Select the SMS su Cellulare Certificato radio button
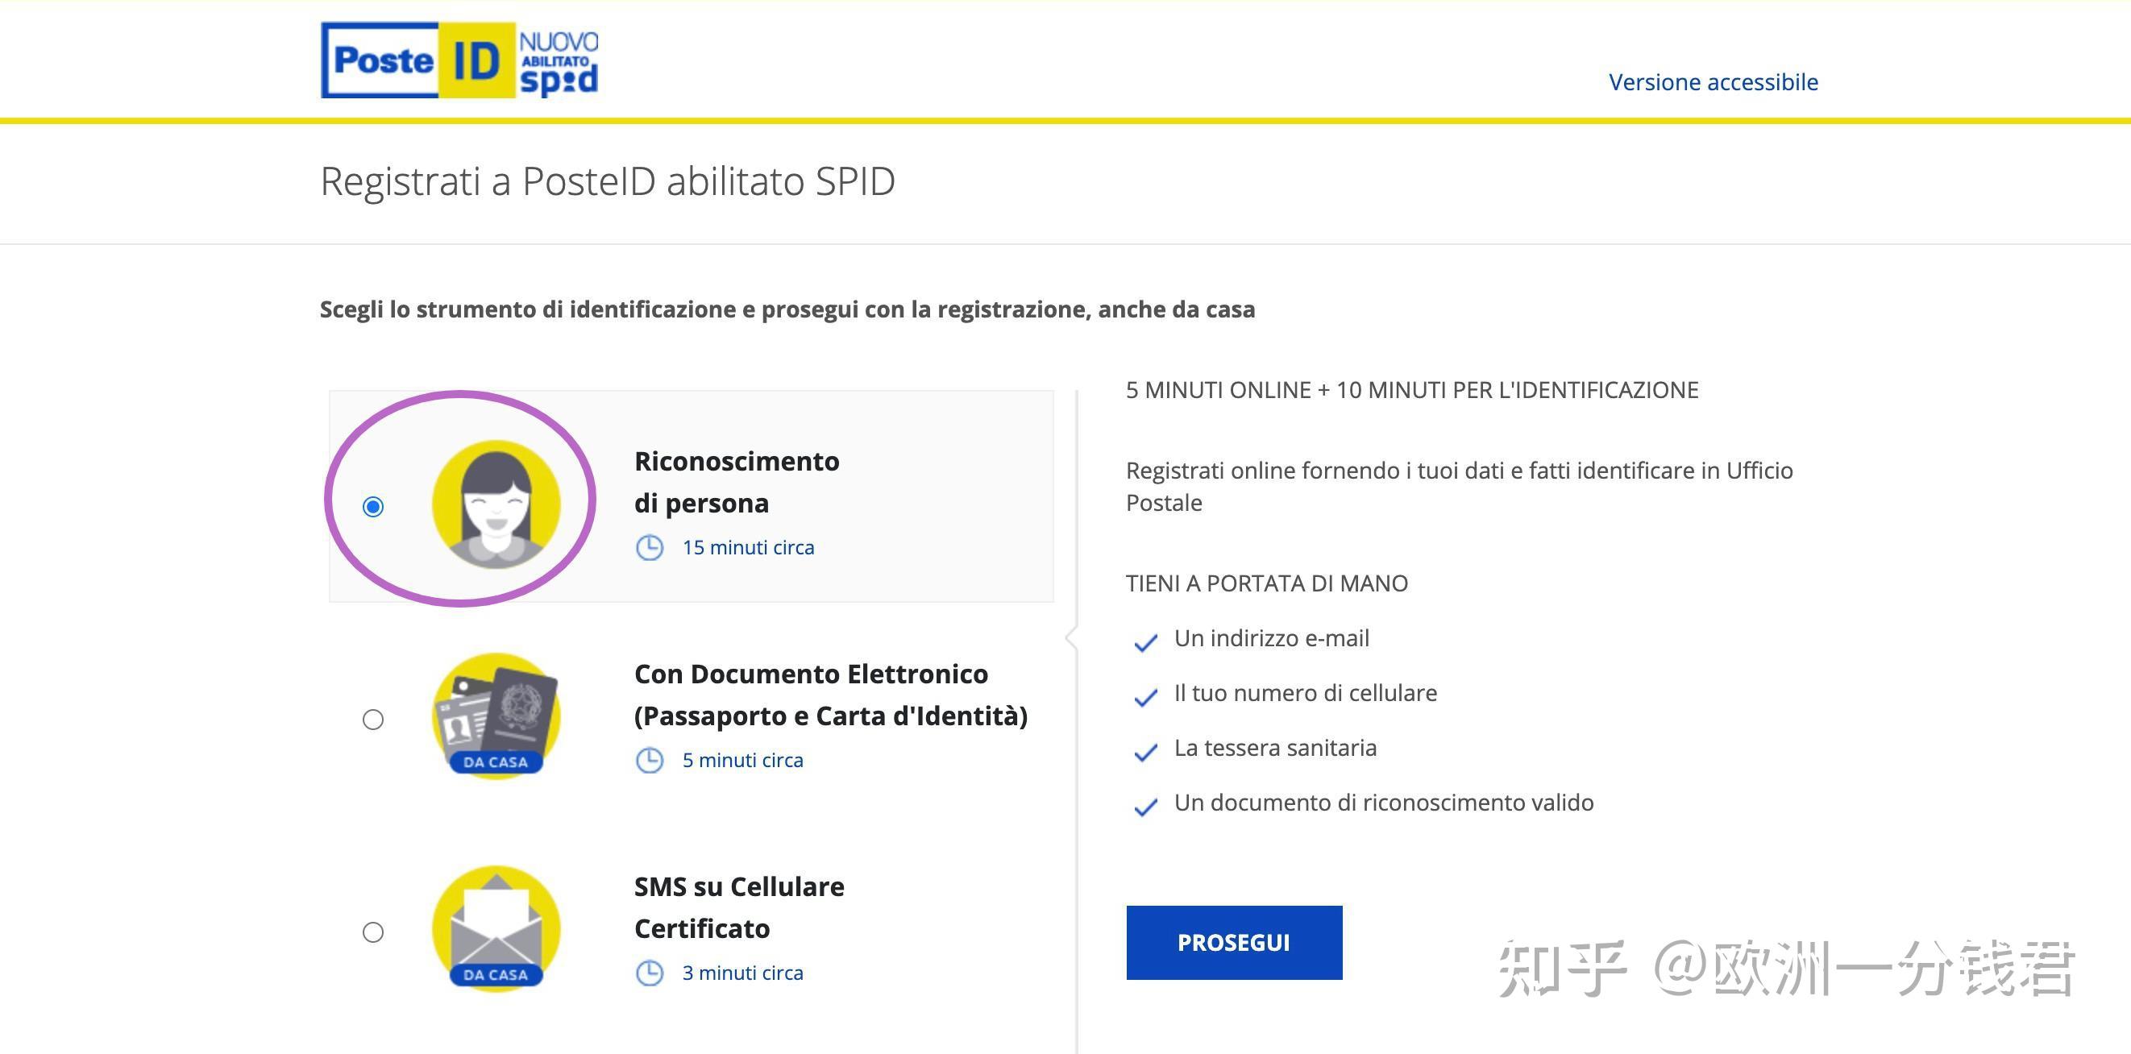Screen dimensions: 2131x1054 tap(374, 932)
